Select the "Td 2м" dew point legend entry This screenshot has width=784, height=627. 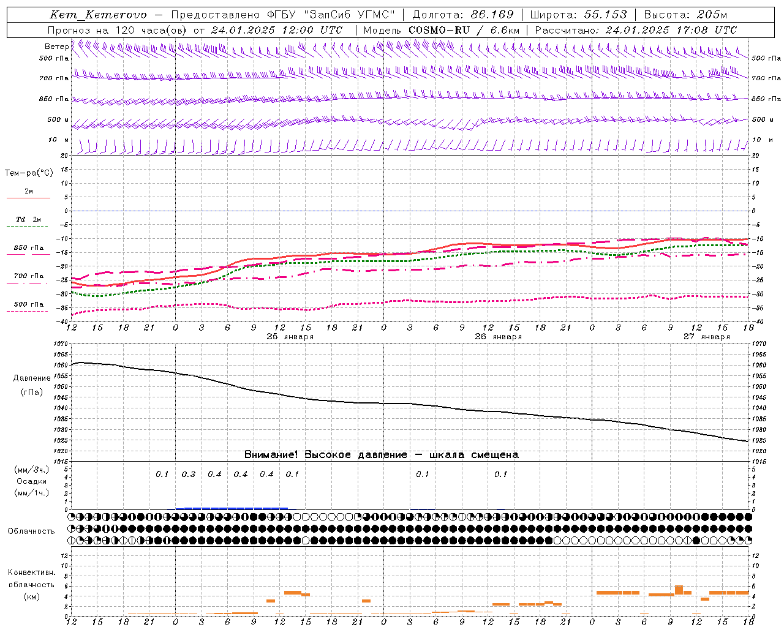click(x=29, y=219)
